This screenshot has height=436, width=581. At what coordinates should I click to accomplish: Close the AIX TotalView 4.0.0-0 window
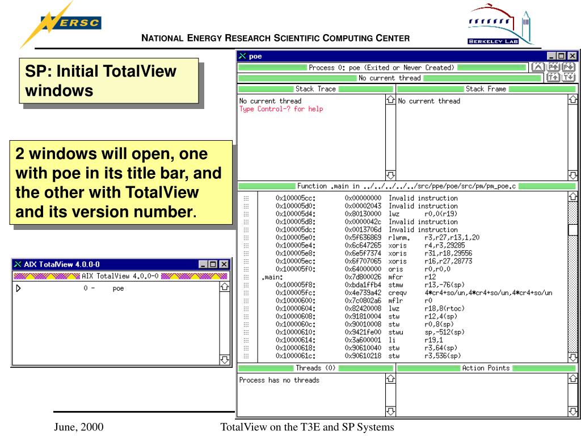click(224, 264)
